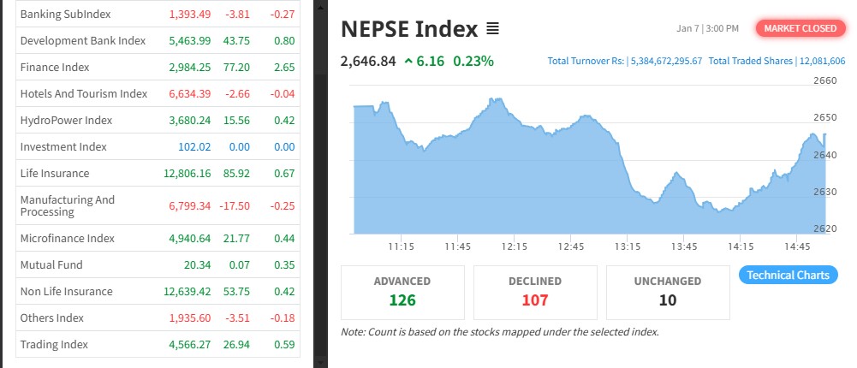Click the NEPSE area chart near 13:45
This screenshot has height=368, width=857.
[682, 210]
